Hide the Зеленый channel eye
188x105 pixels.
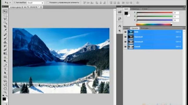[x=125, y=42]
